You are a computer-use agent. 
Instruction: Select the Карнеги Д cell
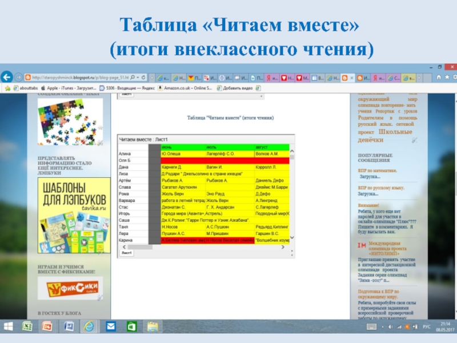183,167
